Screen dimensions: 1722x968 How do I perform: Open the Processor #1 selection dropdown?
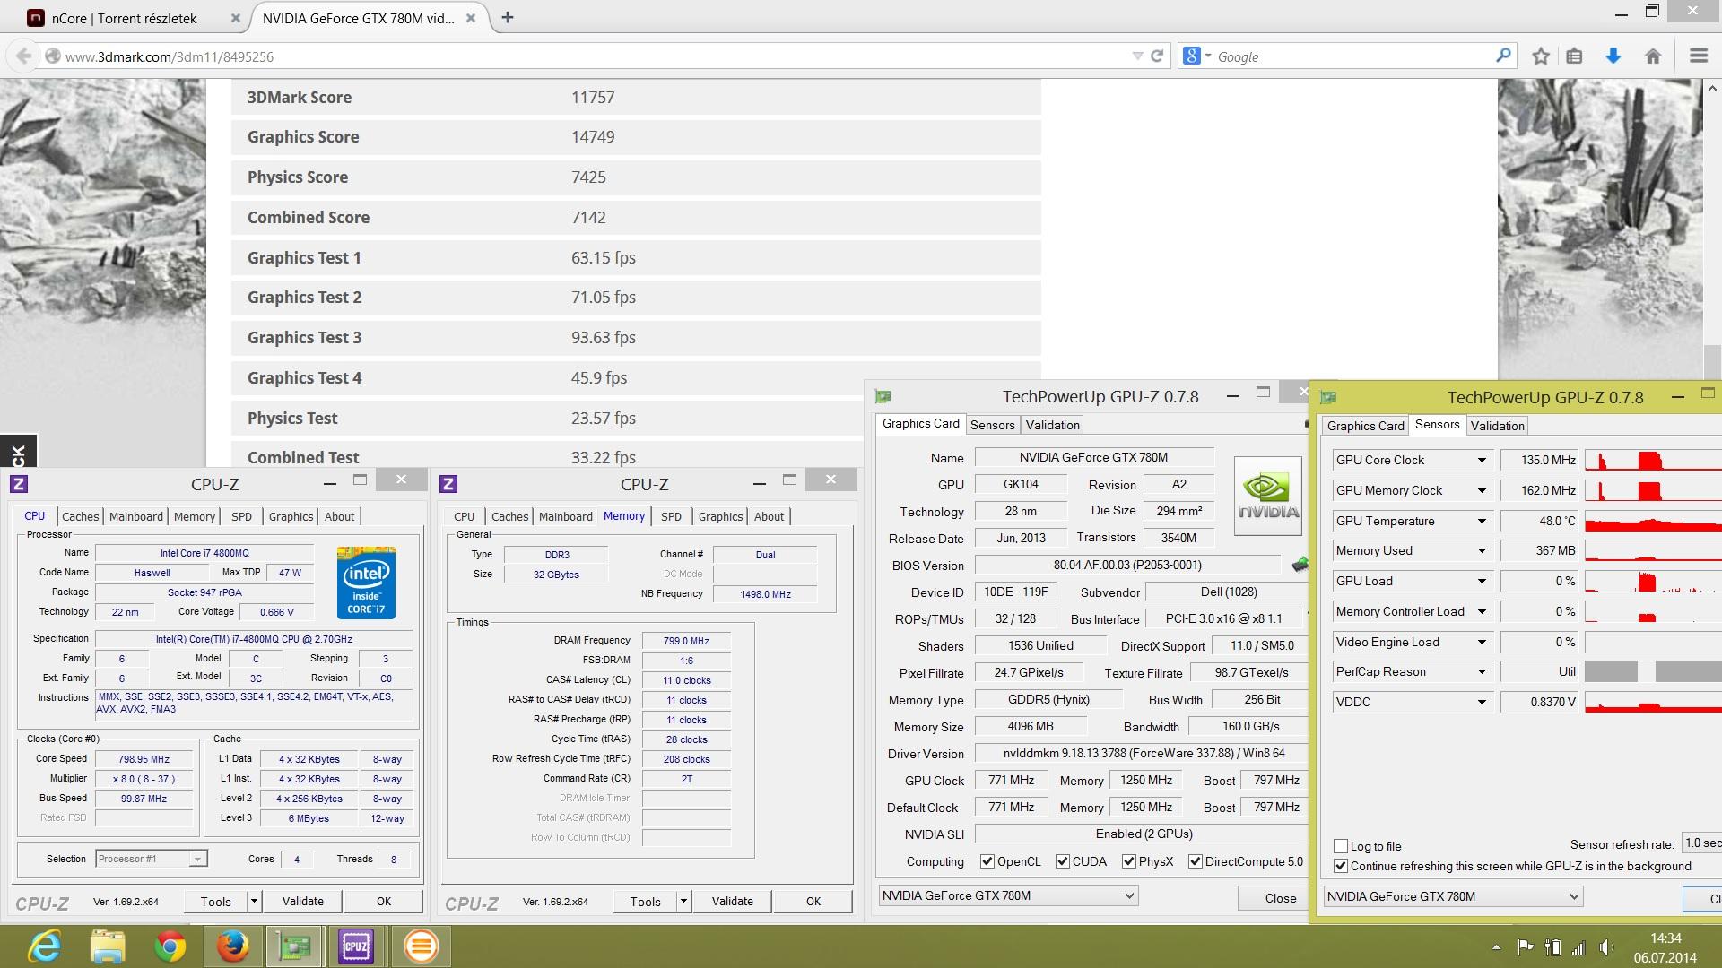(152, 859)
